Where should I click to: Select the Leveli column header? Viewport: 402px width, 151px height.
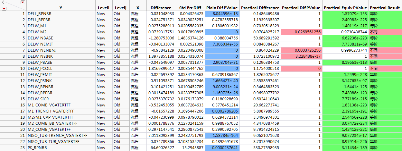point(104,8)
